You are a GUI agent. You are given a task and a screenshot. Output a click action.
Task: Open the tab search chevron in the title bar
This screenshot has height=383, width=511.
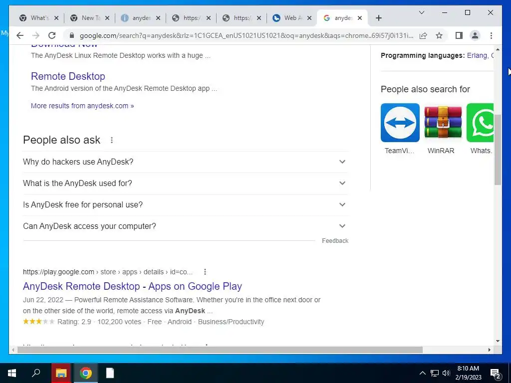[421, 12]
